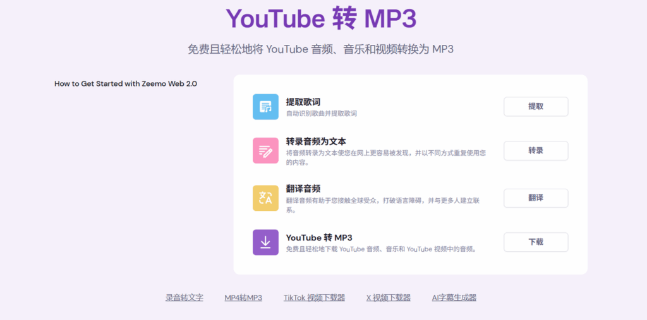Click the subtitle 免费且轻松地将 YouTube 音频 text

[x=320, y=49]
